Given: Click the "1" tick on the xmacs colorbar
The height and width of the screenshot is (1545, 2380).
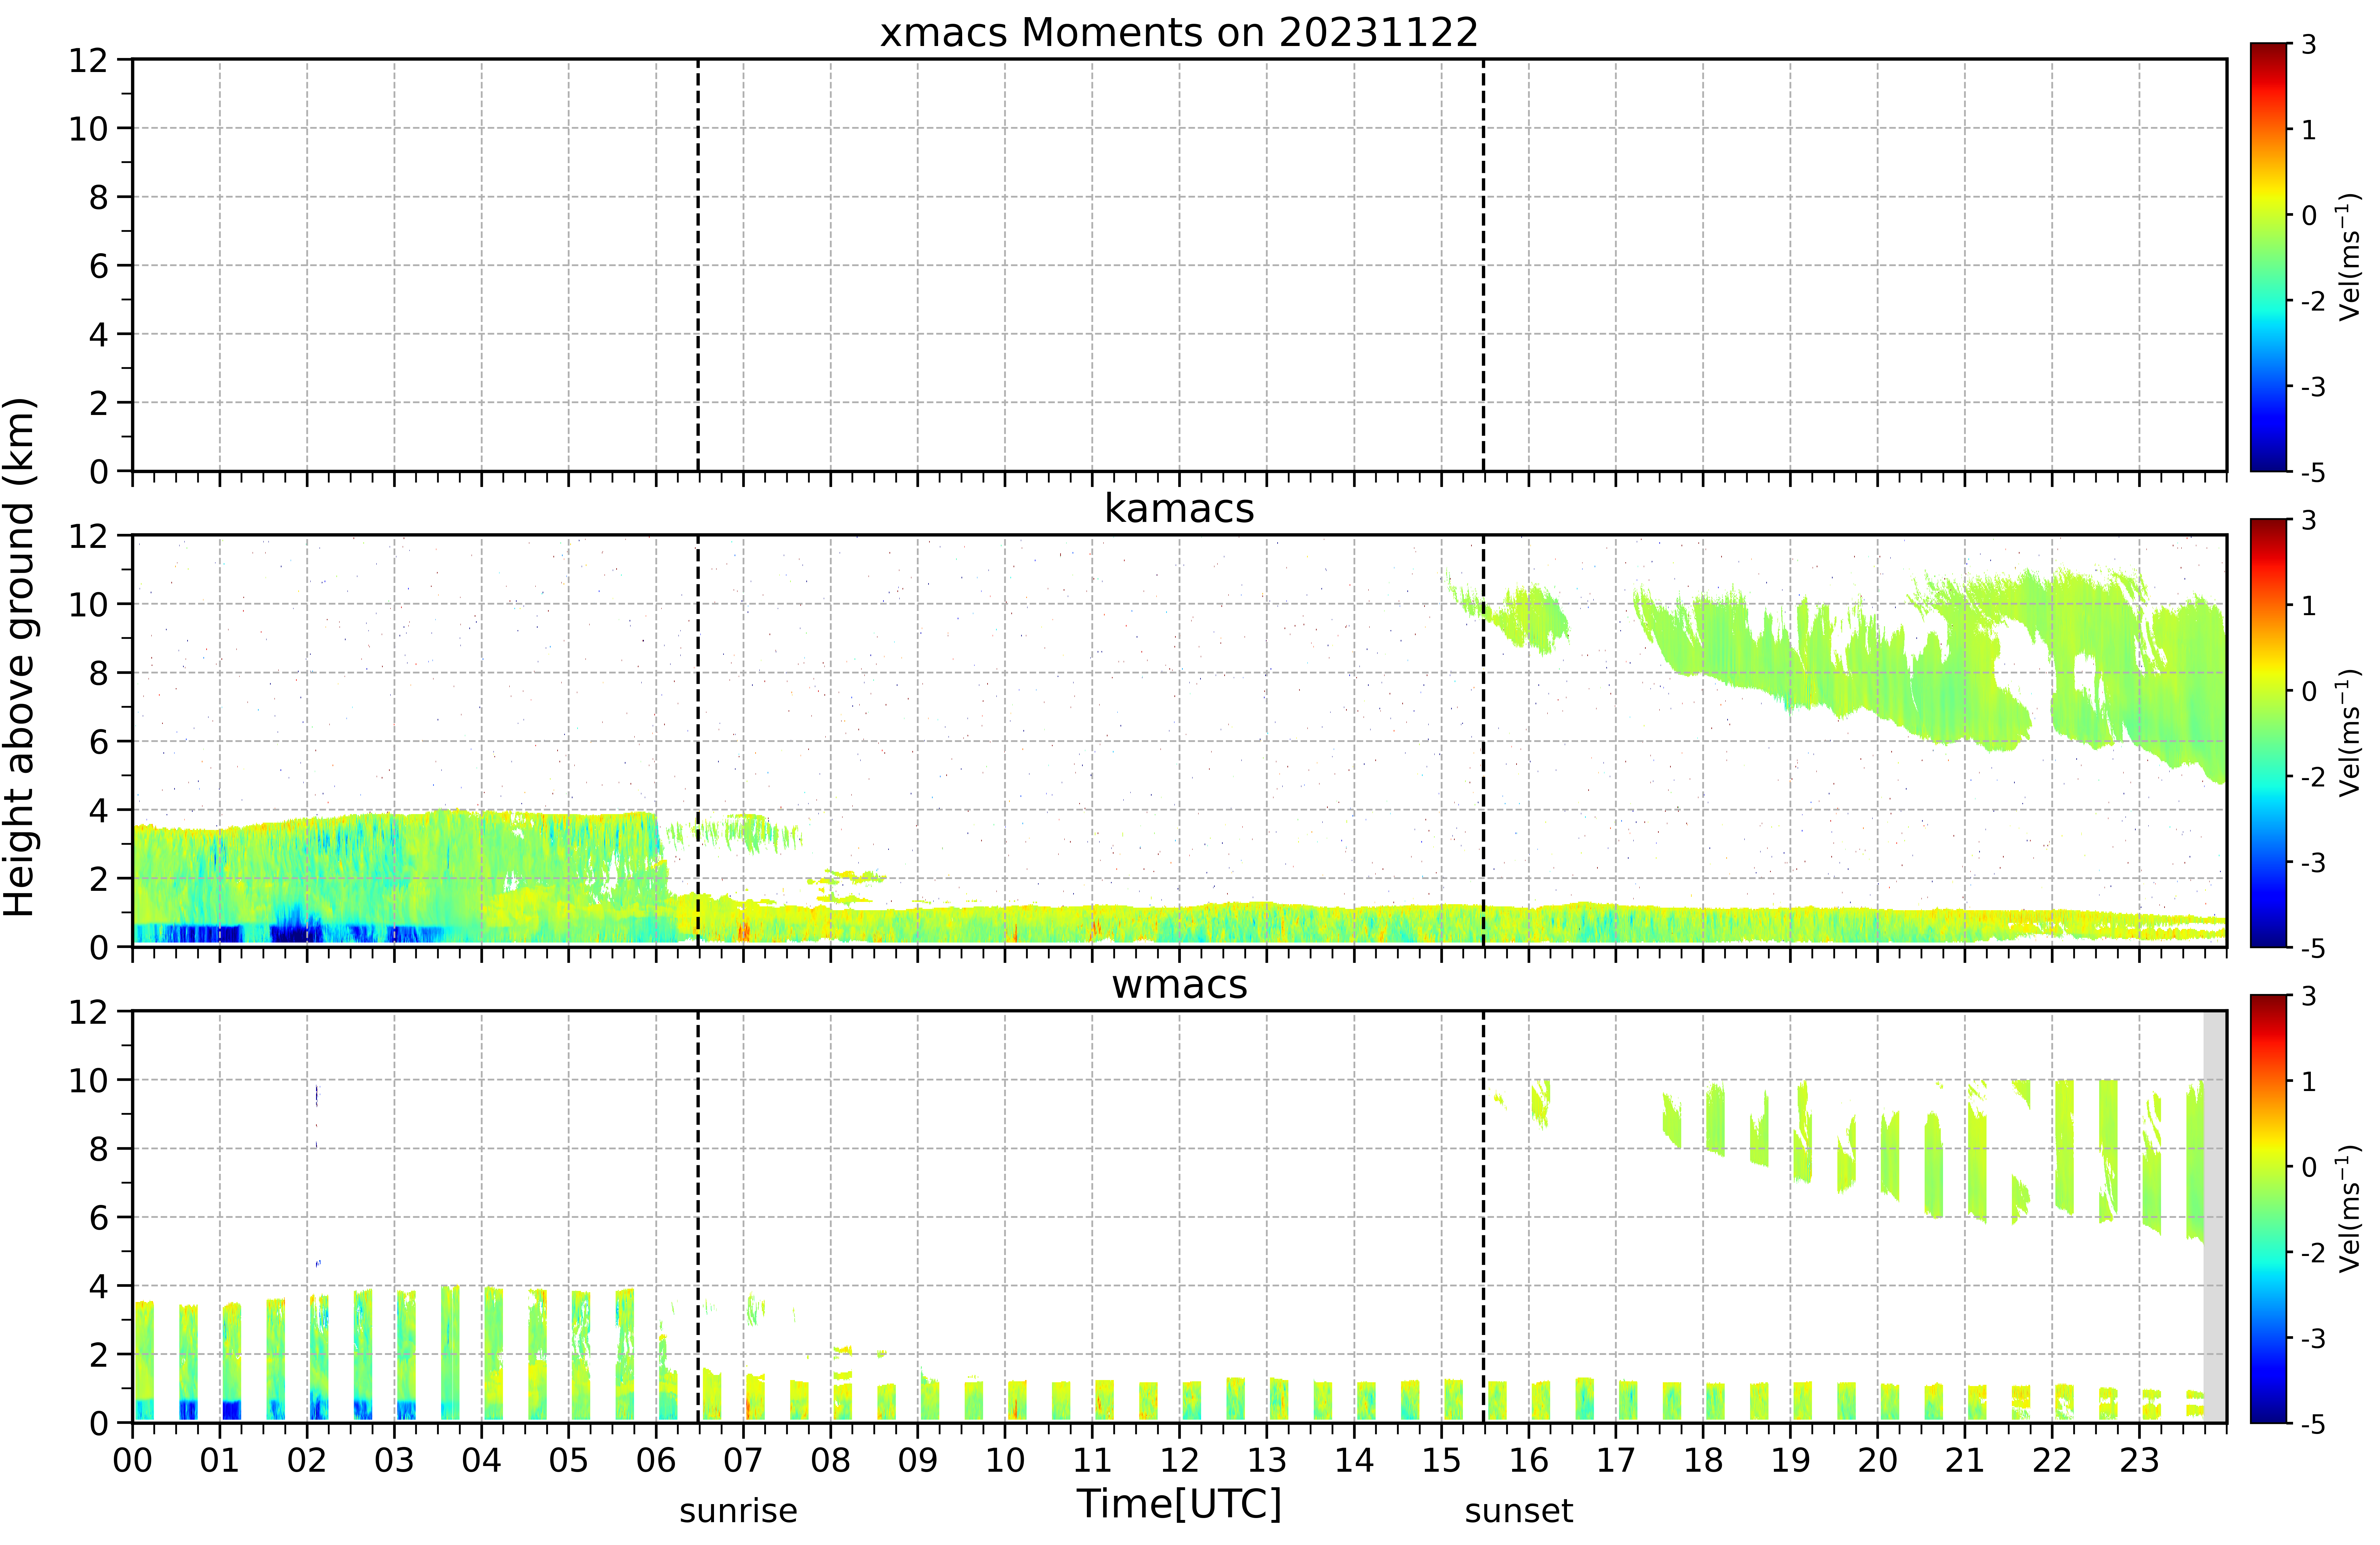Looking at the screenshot, I should pyautogui.click(x=2309, y=130).
